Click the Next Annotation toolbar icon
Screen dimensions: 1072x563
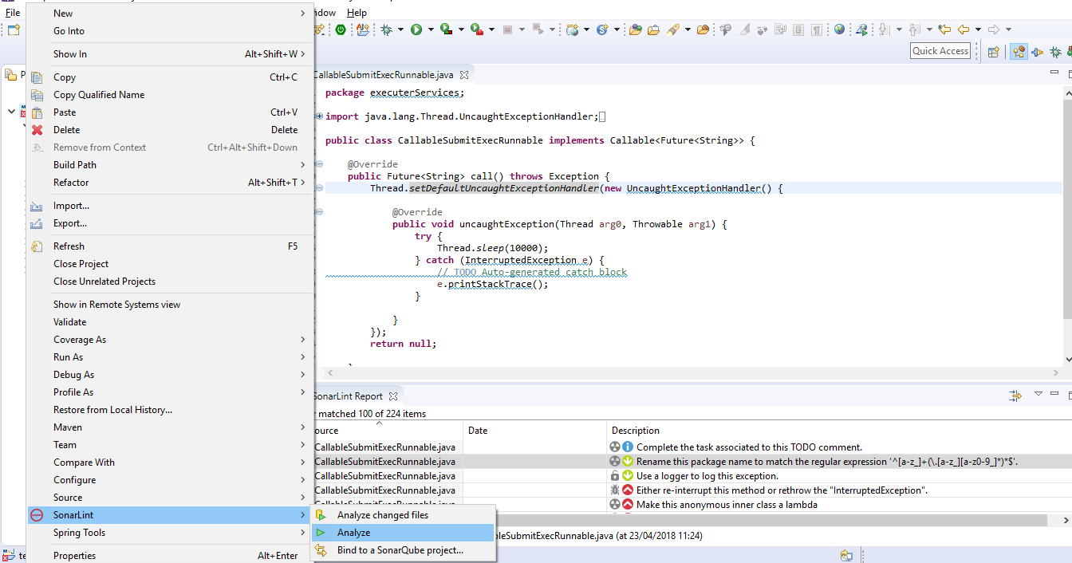[x=885, y=30]
